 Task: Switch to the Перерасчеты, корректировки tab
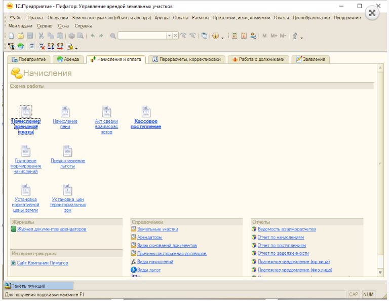186,59
